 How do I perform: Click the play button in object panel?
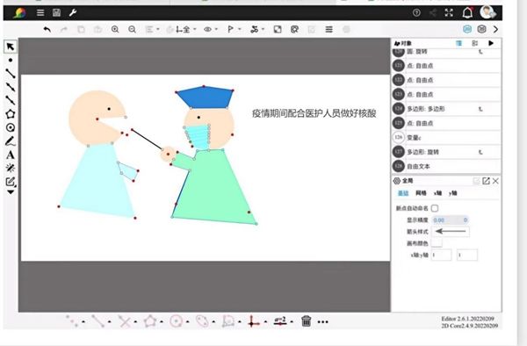(x=491, y=43)
